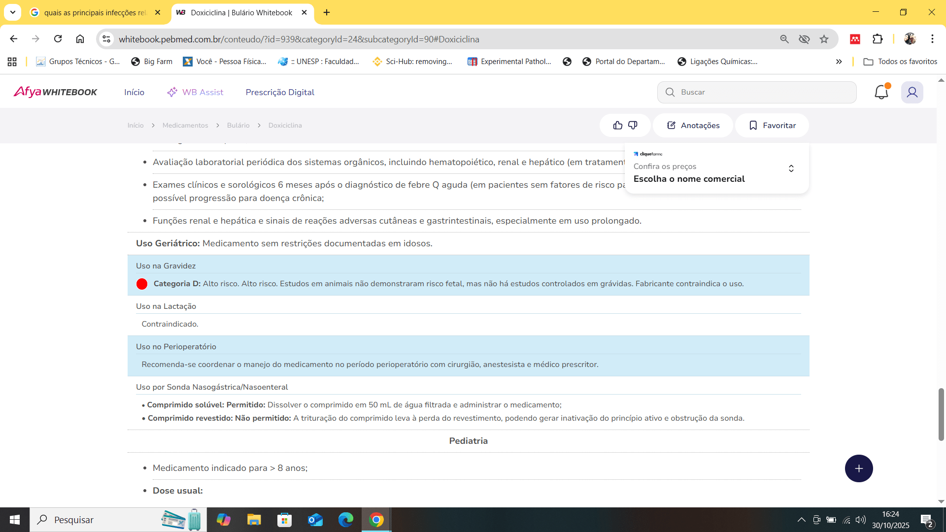
Task: Expand the Escolha o nome comercial selector
Action: click(791, 168)
